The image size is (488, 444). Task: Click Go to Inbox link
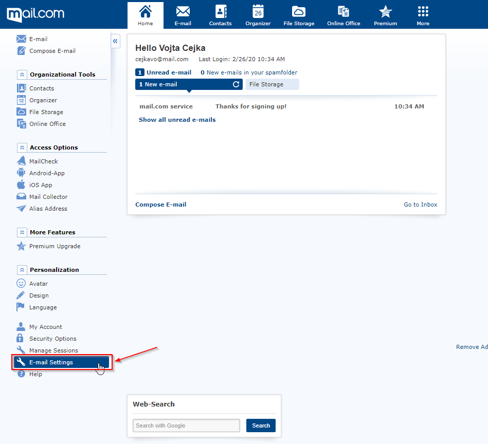(421, 205)
